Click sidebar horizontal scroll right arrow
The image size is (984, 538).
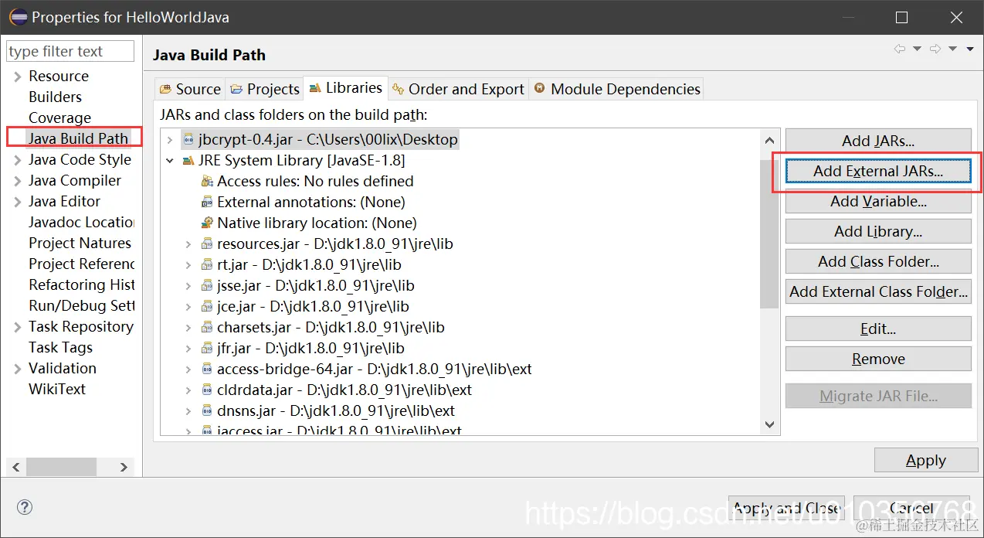(x=124, y=467)
